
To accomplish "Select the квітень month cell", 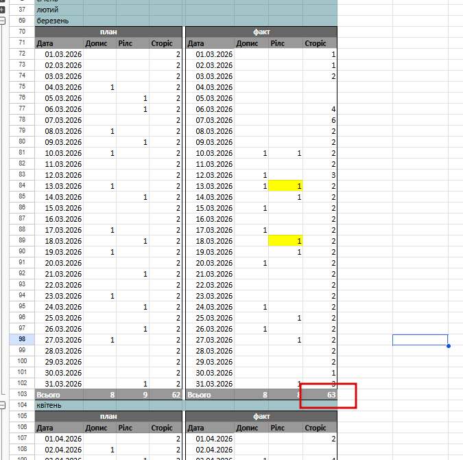I will pyautogui.click(x=59, y=405).
